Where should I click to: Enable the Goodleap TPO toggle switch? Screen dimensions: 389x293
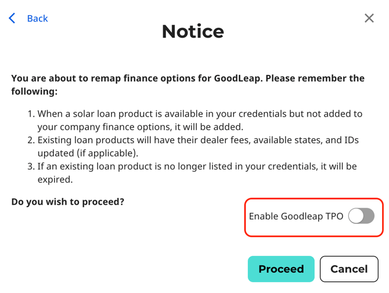[361, 216]
